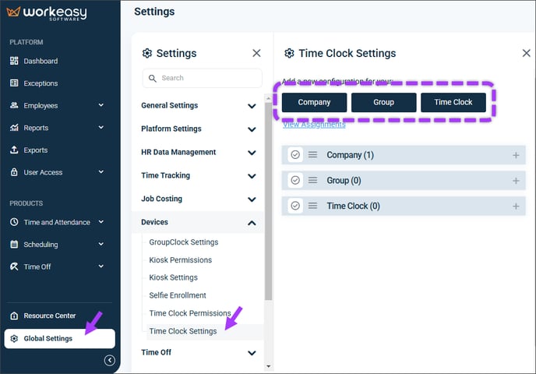Click the User Access lock icon

tap(14, 172)
